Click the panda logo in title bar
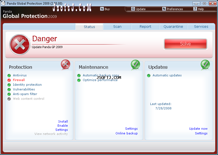This screenshot has height=155, width=218. point(3,3)
